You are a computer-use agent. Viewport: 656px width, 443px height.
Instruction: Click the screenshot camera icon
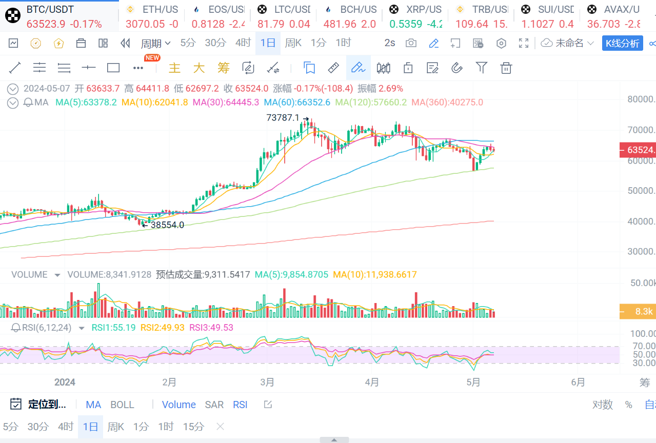[x=411, y=43]
